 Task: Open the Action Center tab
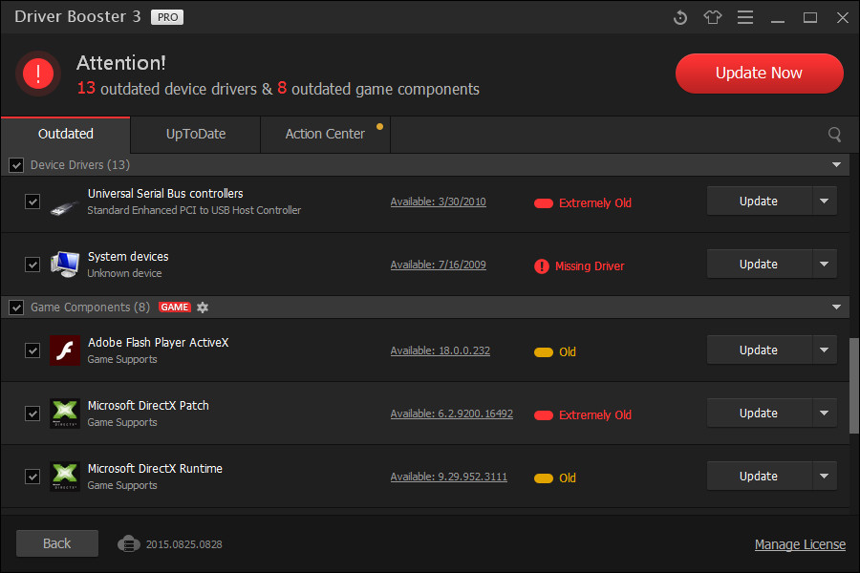[x=325, y=135]
